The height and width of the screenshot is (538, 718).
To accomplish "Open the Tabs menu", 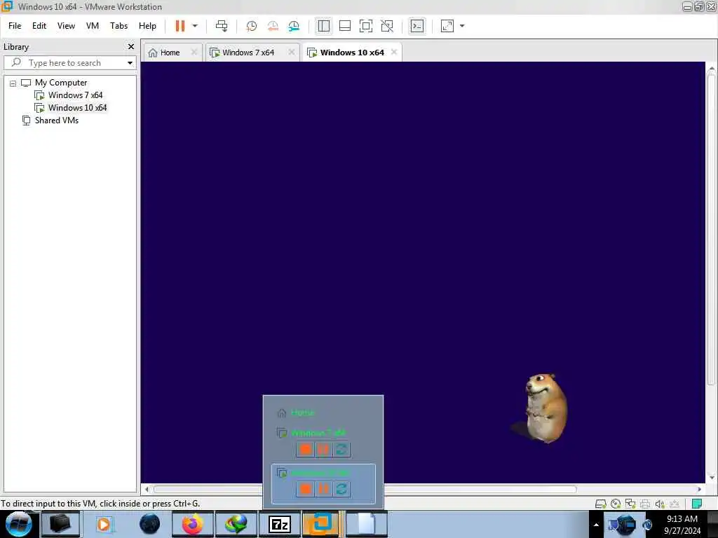I will [118, 26].
